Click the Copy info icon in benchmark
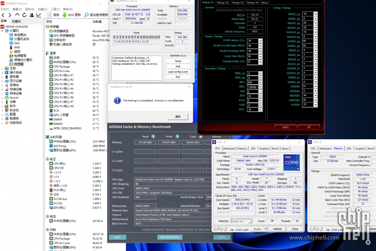Image resolution: width=376 pixels, height=251 pixels. [x=200, y=136]
